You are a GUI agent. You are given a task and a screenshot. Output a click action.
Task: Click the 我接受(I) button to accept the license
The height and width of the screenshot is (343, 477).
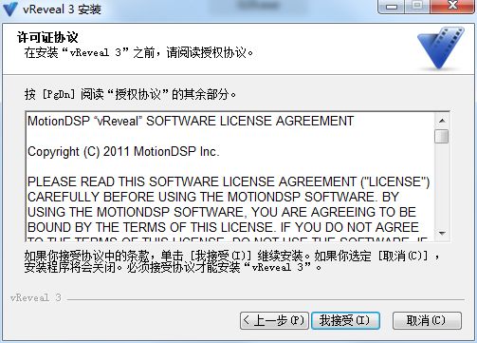click(x=345, y=320)
